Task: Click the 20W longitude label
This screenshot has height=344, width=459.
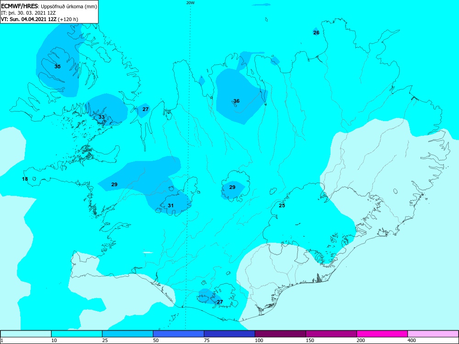Action: pos(190,3)
